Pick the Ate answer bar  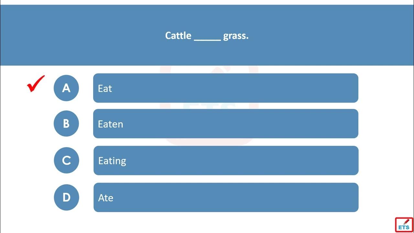226,197
